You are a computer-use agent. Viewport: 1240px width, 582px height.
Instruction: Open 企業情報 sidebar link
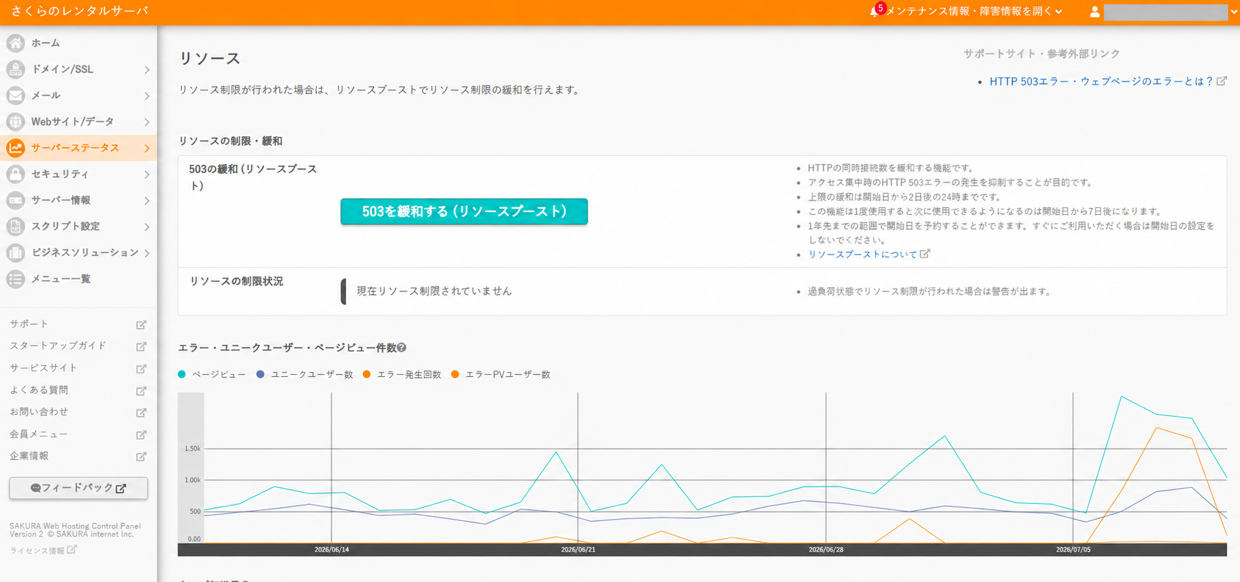(x=29, y=456)
